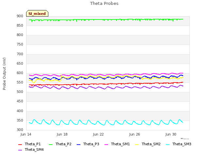The image size is (209, 156).
Task: Toggle Theta_SM4 series in legend
Action: pos(31,149)
